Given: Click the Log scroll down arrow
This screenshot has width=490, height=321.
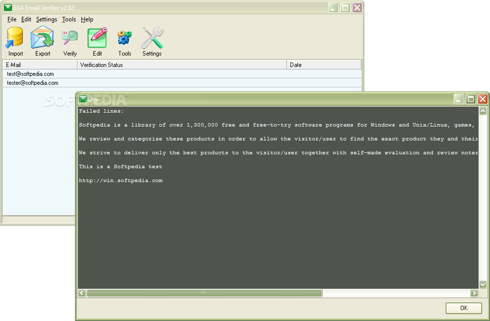Looking at the screenshot, I should (x=483, y=284).
